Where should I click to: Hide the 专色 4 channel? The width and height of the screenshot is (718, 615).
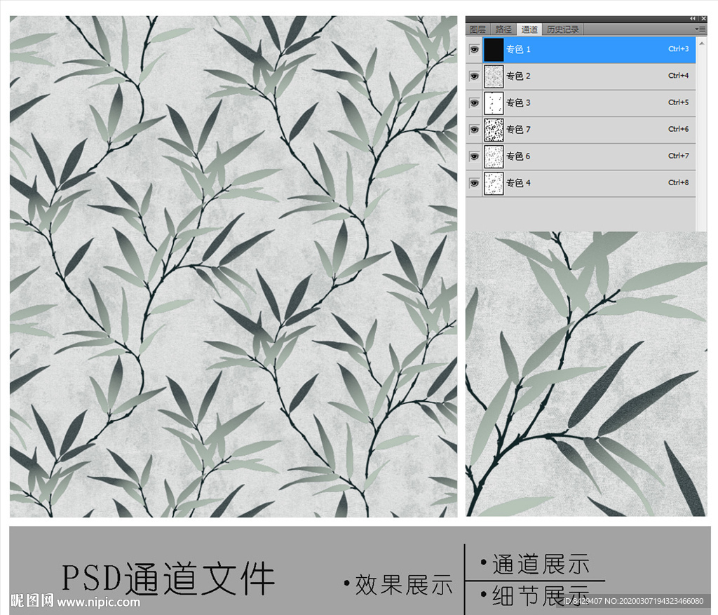(x=475, y=183)
